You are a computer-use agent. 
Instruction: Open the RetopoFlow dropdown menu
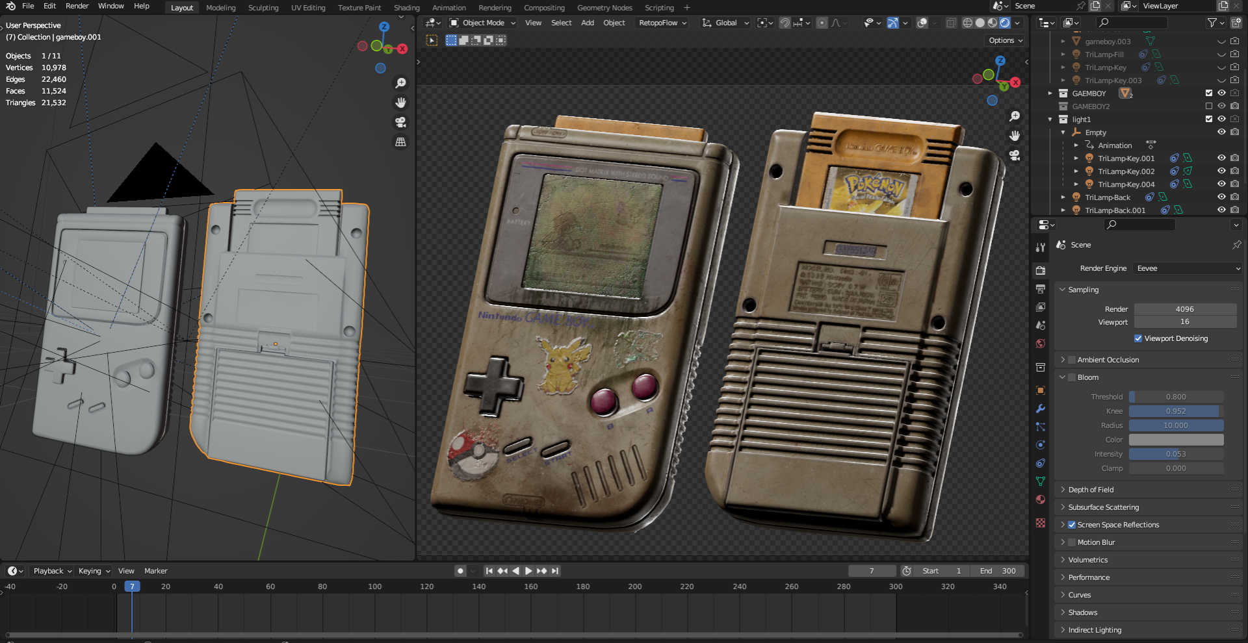tap(662, 23)
